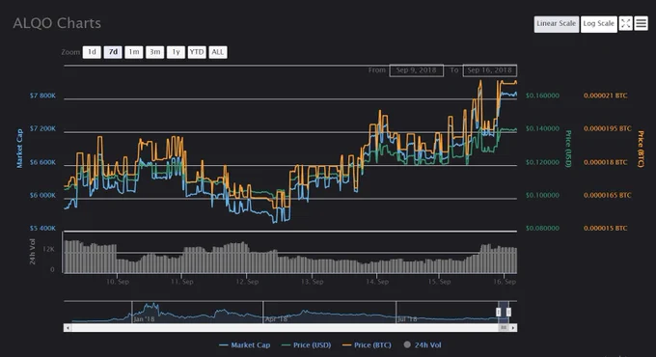Click the $0.160000 price label
The image size is (656, 357).
[542, 96]
